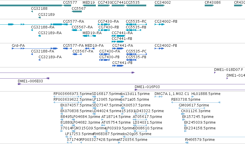The height and width of the screenshot is (144, 245).
Task: Click the EK245039.5prime EST label
Action: coord(200,122)
